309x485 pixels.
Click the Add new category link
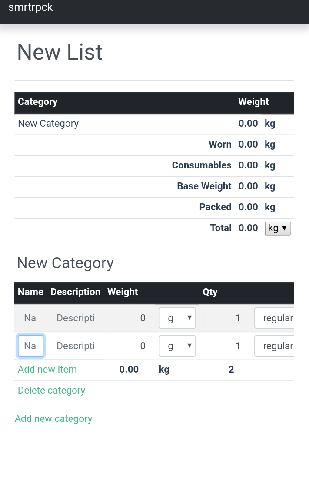click(53, 418)
